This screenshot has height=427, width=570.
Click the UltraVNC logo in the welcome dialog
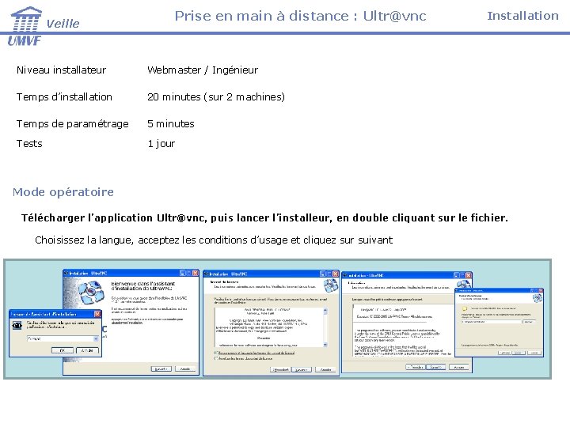coord(91,293)
